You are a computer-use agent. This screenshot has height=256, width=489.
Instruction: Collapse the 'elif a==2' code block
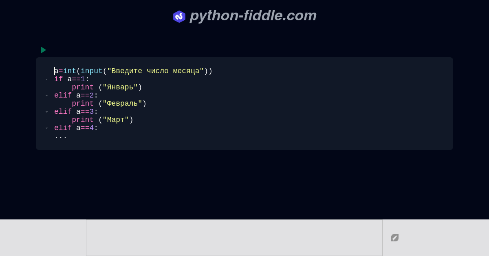tap(46, 95)
